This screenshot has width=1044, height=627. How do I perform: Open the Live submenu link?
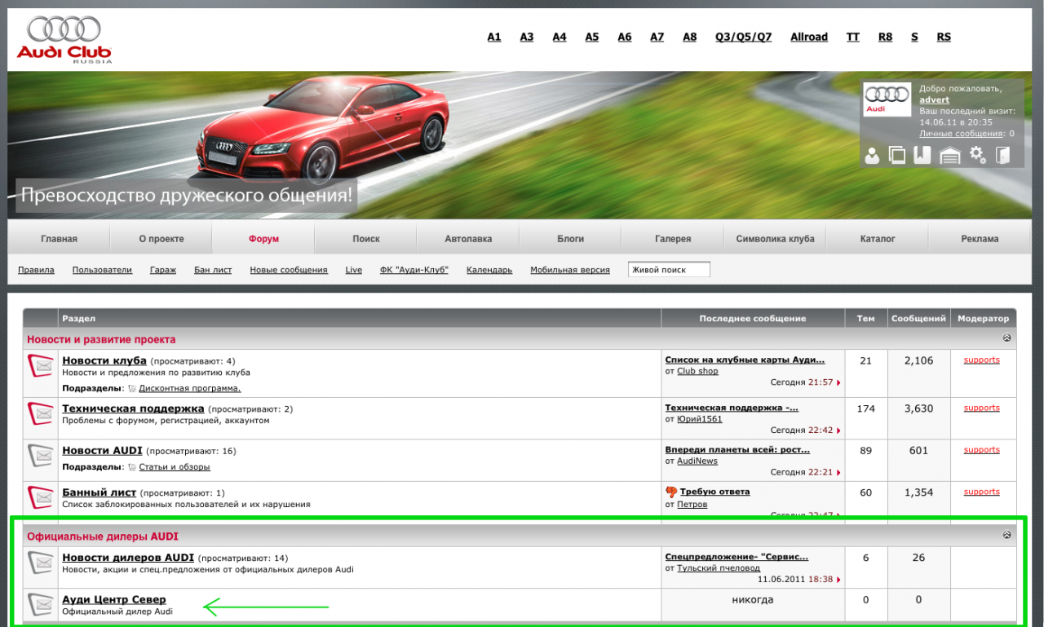(354, 270)
